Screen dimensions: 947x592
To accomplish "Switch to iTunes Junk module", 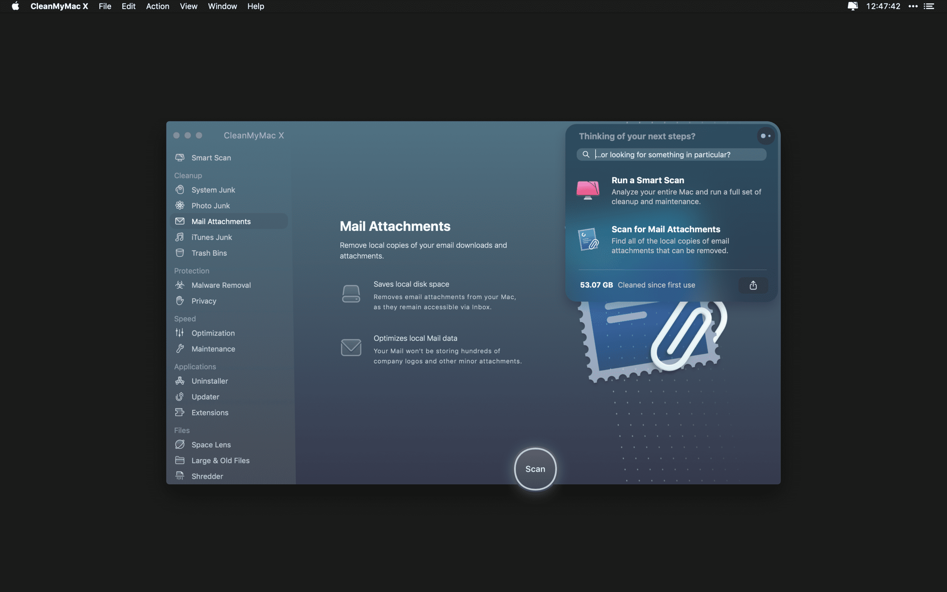I will (211, 237).
